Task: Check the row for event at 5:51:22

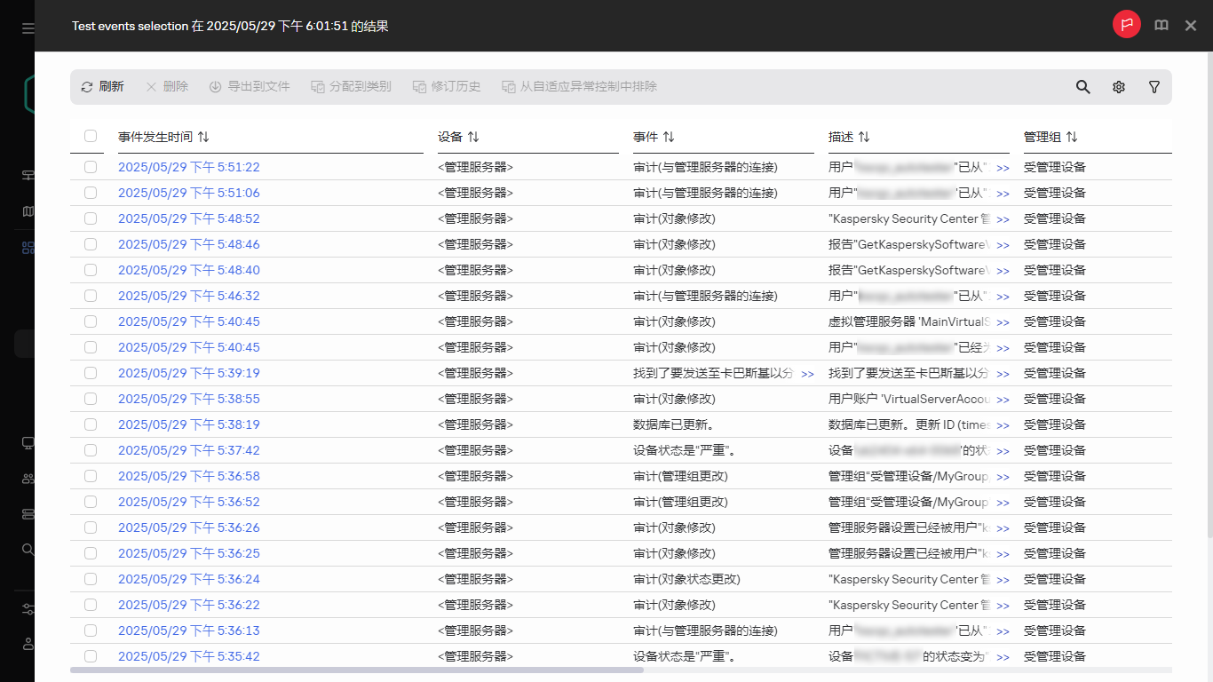Action: [x=91, y=167]
